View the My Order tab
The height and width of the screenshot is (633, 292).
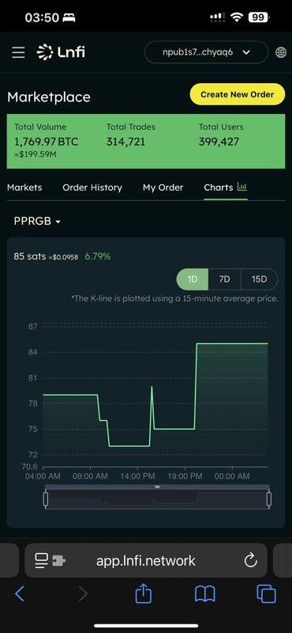[163, 188]
